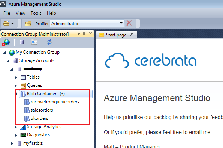Collapse the My Connection Group node
The height and width of the screenshot is (148, 223).
coord(4,53)
